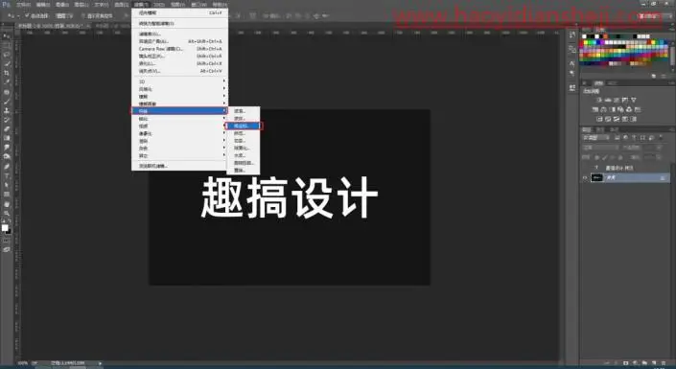The image size is (676, 369).
Task: Select the Move tool
Action: tap(7, 36)
